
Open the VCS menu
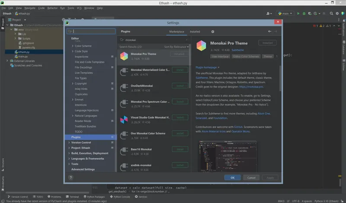click(x=79, y=8)
